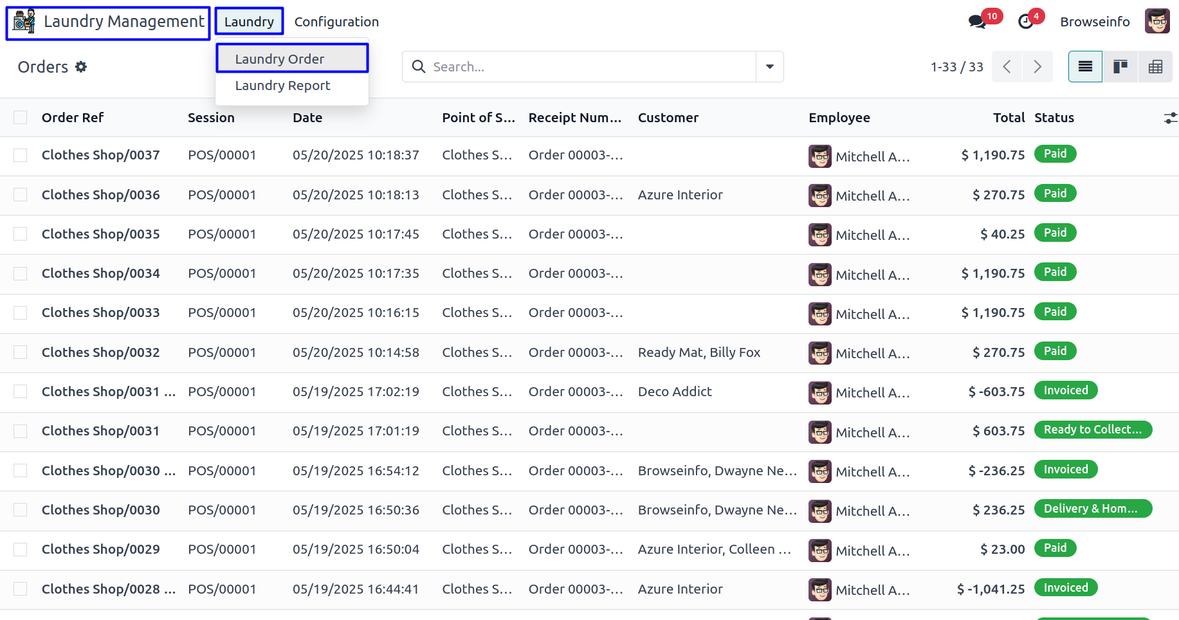Toggle the select all rows checkbox

[x=21, y=118]
